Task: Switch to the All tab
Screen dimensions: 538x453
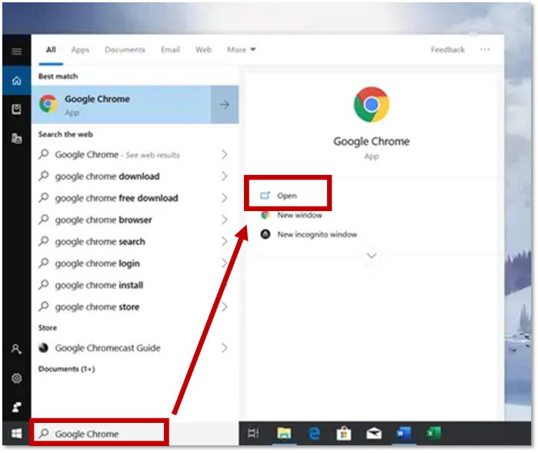Action: 51,50
